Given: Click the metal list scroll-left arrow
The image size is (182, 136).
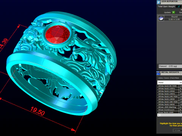Looking at the screenshot, I should (x=159, y=115).
